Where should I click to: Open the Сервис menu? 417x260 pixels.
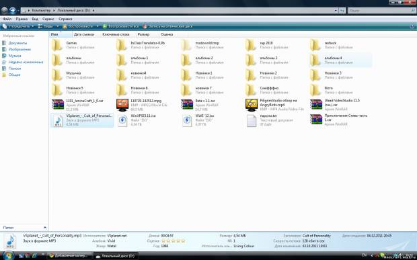48,19
